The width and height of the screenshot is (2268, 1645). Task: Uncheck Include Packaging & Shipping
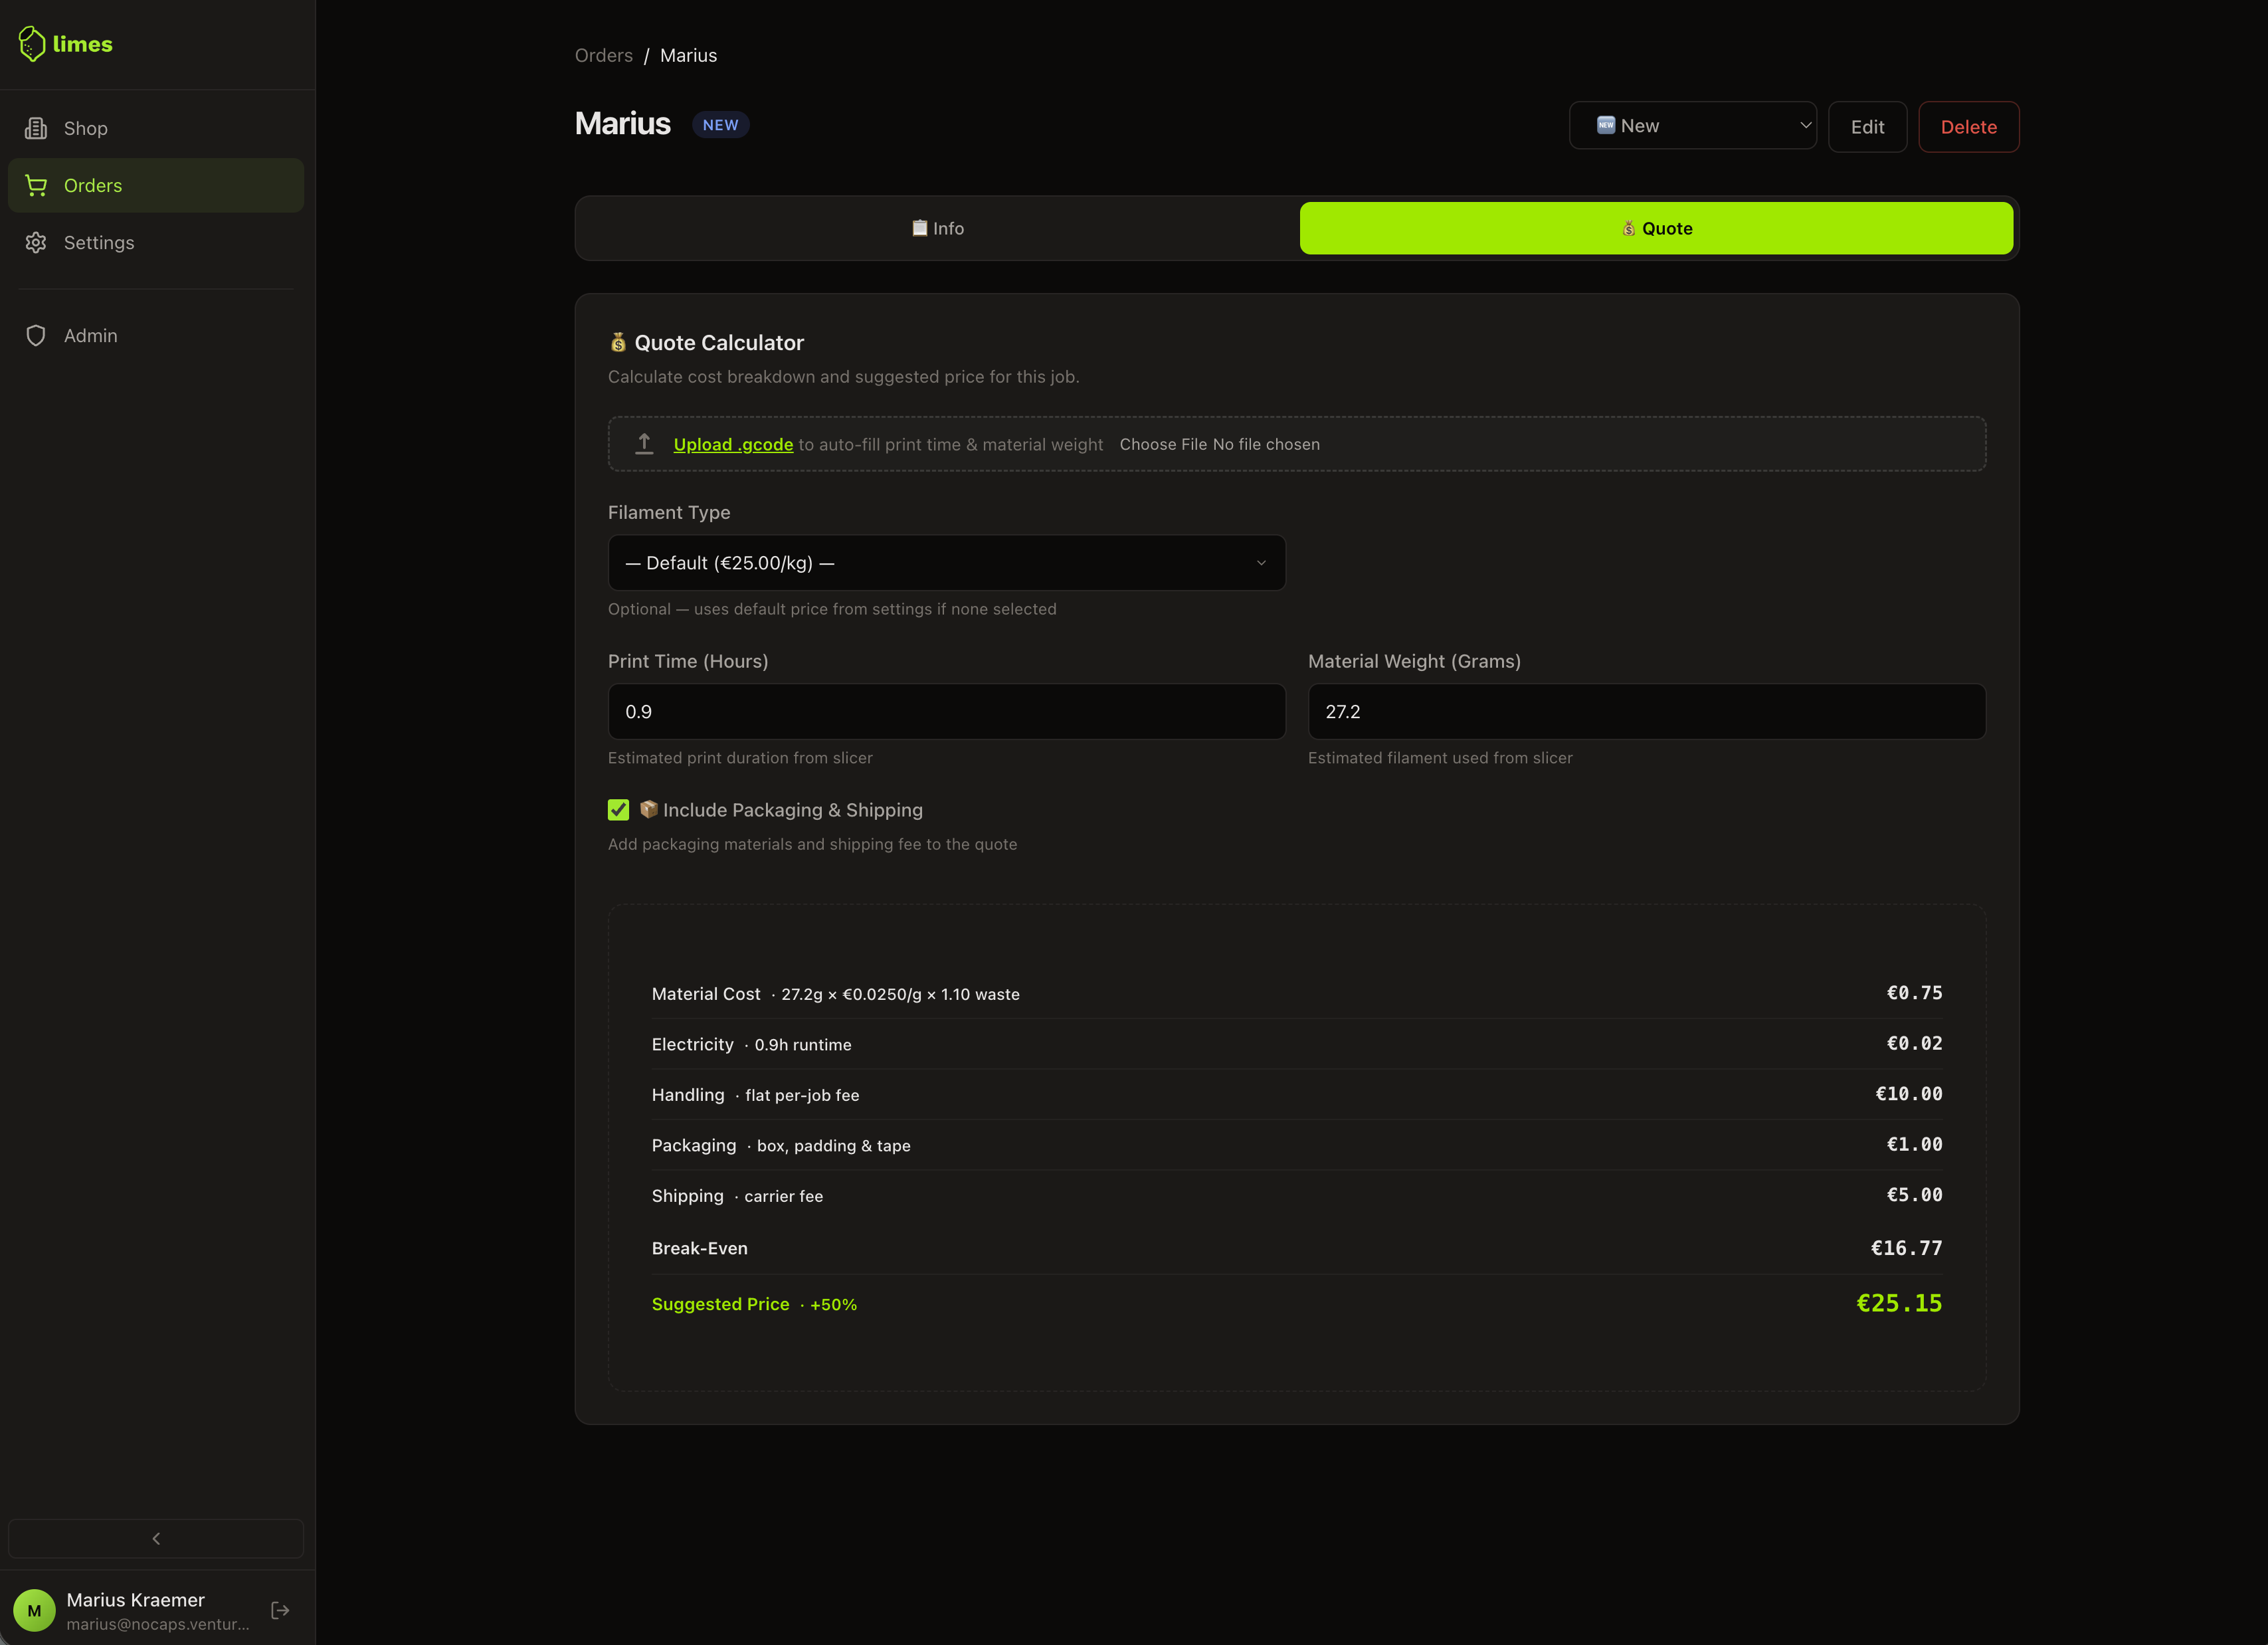click(x=618, y=810)
